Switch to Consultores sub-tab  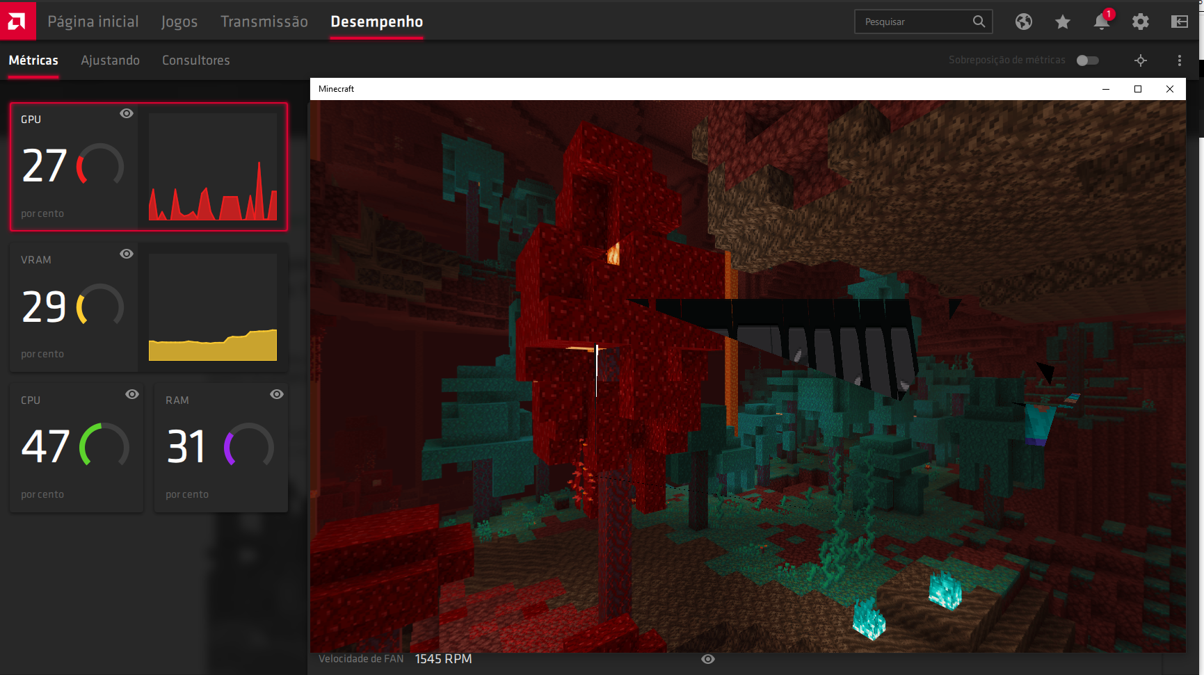click(x=196, y=60)
